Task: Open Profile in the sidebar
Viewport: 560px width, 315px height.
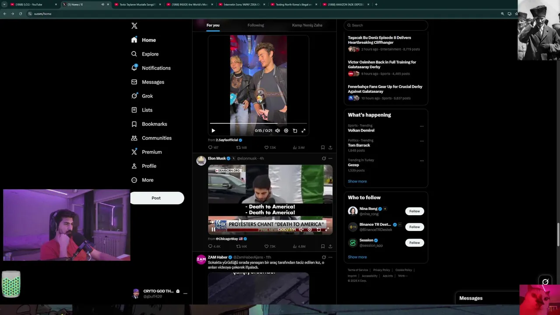Action: click(x=143, y=166)
